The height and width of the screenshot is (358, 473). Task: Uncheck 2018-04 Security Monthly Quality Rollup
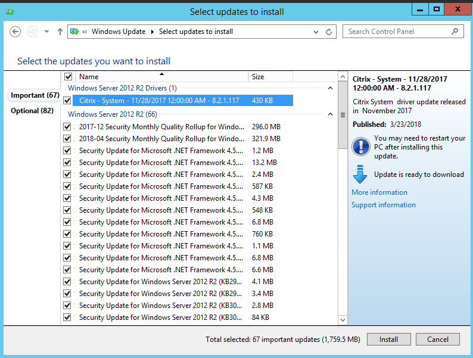pos(67,139)
